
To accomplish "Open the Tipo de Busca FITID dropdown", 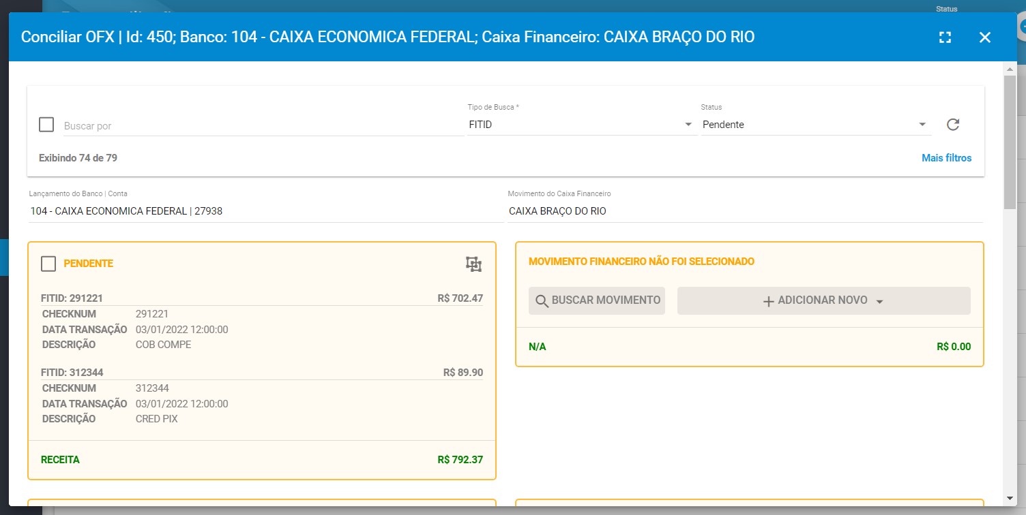I will 581,125.
